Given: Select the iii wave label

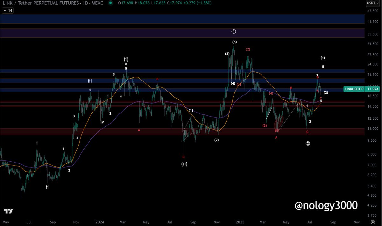Looking at the screenshot, I should 90,81.
